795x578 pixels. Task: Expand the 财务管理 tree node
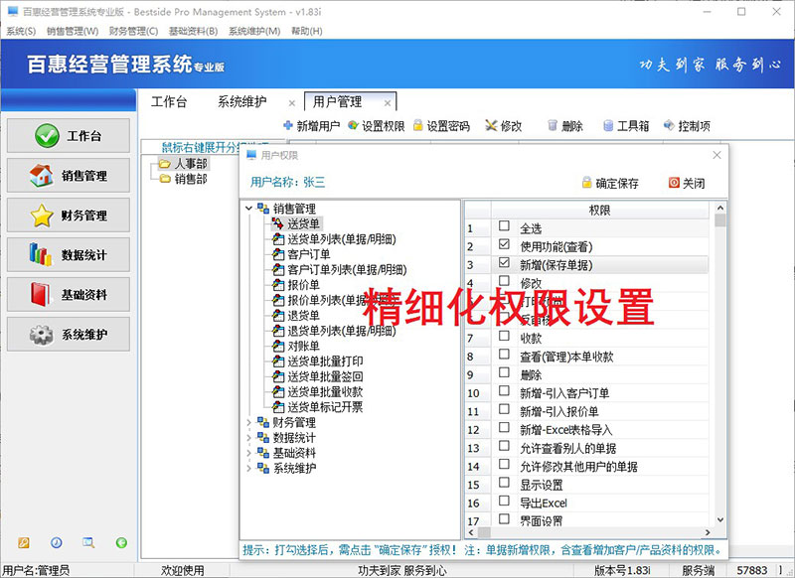(x=249, y=422)
